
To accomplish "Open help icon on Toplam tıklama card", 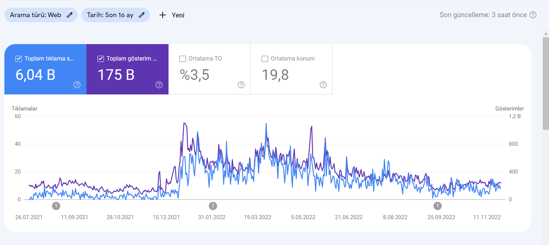I will (77, 85).
